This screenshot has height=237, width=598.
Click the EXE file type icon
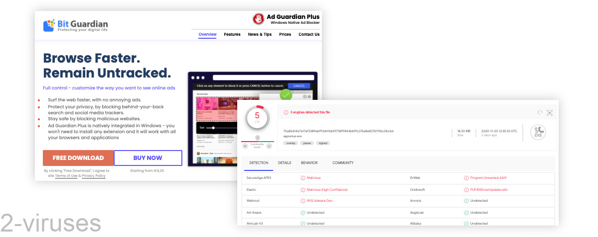(x=538, y=132)
